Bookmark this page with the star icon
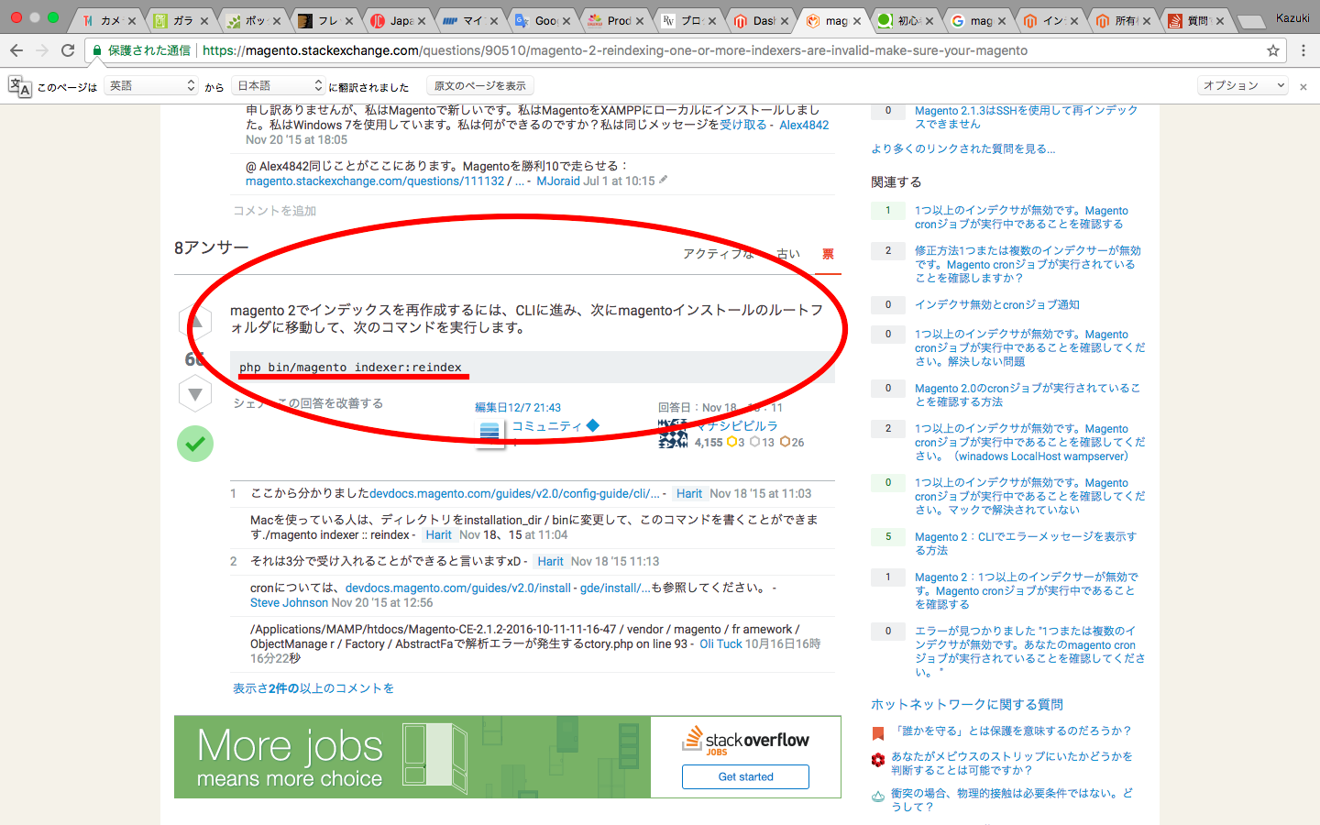 (x=1273, y=50)
